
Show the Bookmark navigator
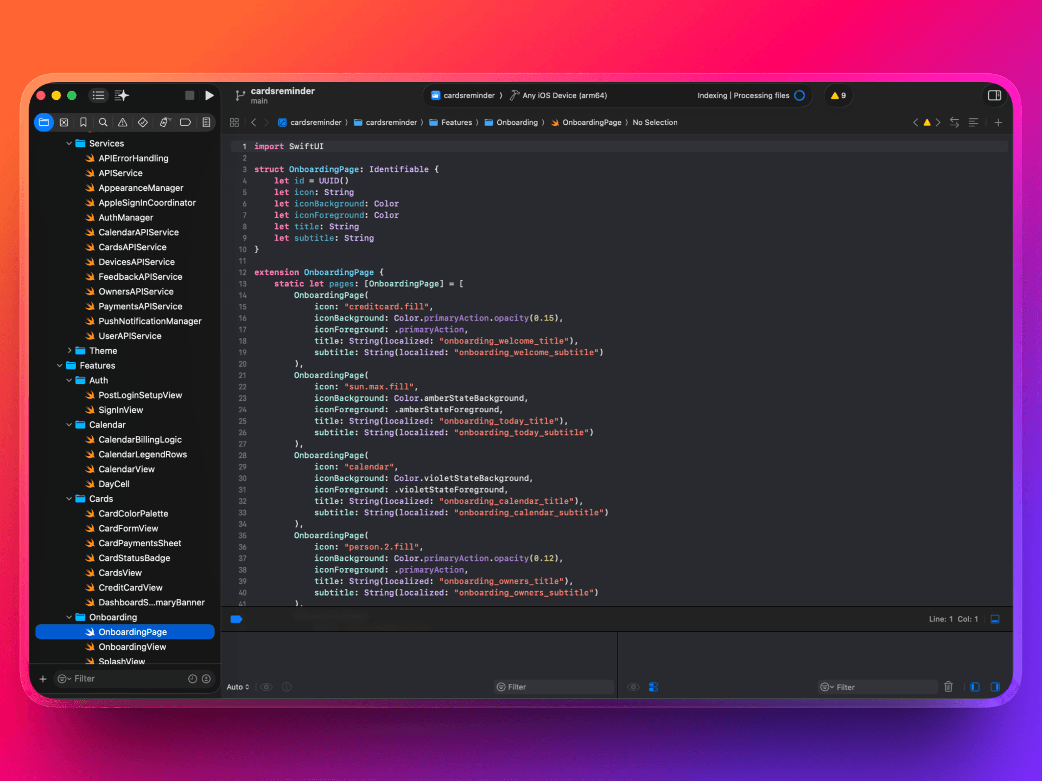84,123
